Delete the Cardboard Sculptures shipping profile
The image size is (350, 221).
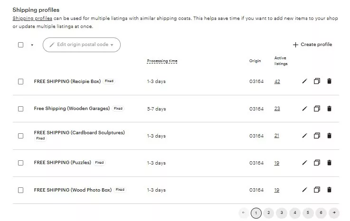click(329, 135)
